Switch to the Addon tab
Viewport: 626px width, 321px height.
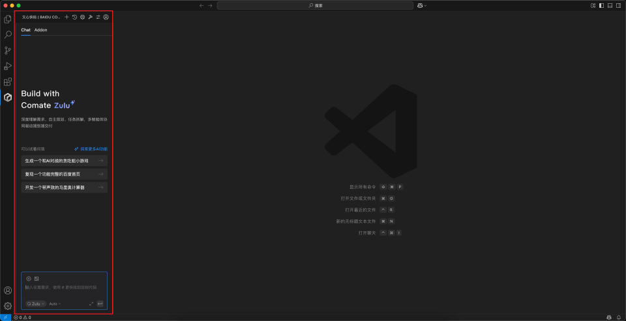tap(40, 30)
